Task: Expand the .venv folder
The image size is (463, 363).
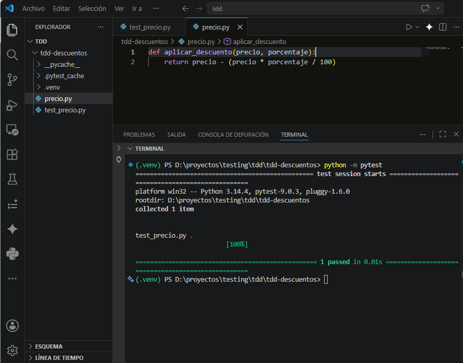Action: coord(39,88)
